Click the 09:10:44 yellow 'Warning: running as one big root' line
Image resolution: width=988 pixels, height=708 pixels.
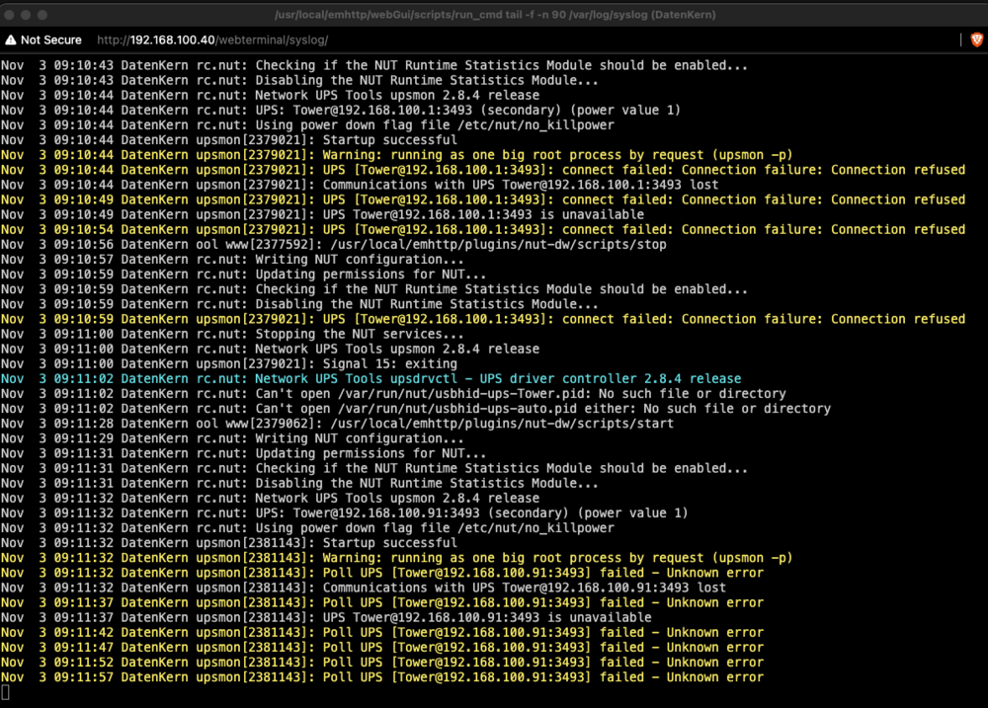396,155
